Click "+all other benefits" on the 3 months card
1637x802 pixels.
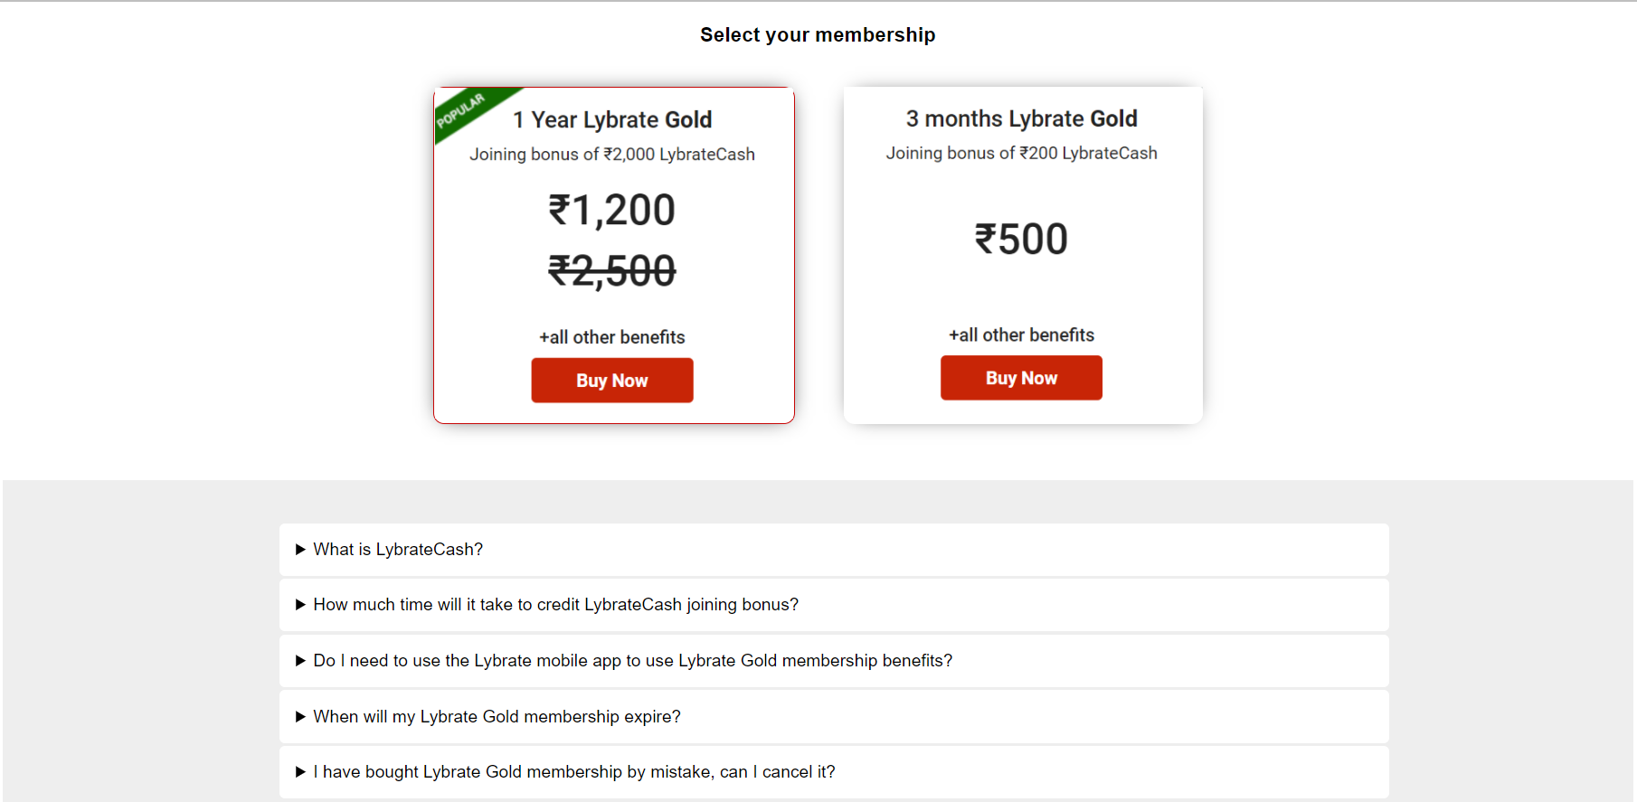[x=1021, y=335]
